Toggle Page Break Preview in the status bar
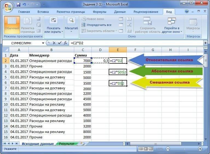 pyautogui.click(x=151, y=149)
